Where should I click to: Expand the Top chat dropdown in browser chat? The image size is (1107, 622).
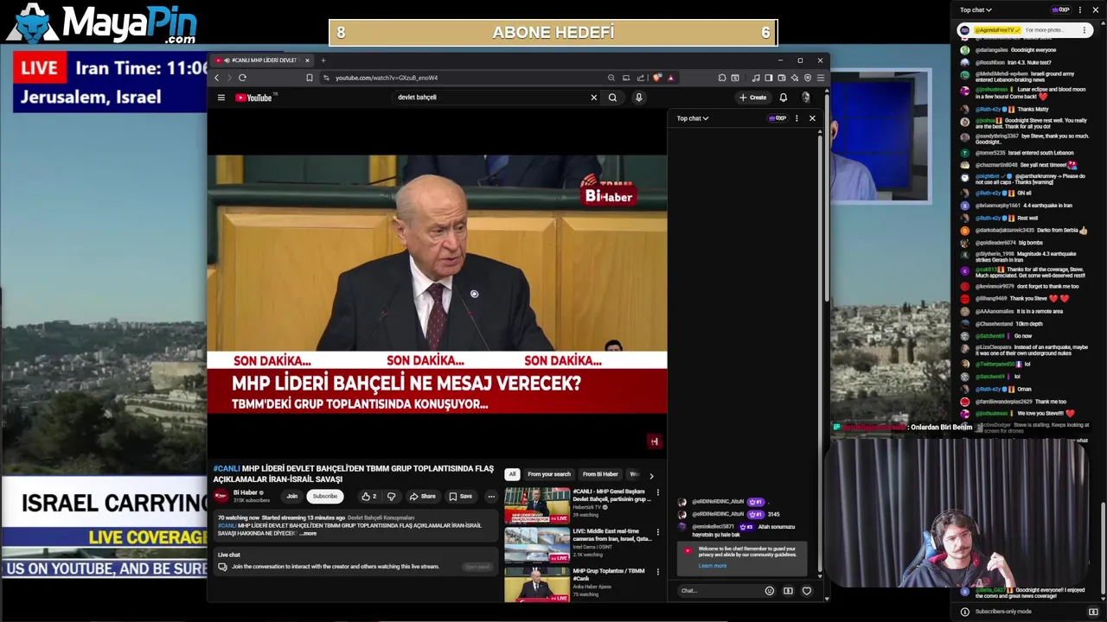coord(693,118)
